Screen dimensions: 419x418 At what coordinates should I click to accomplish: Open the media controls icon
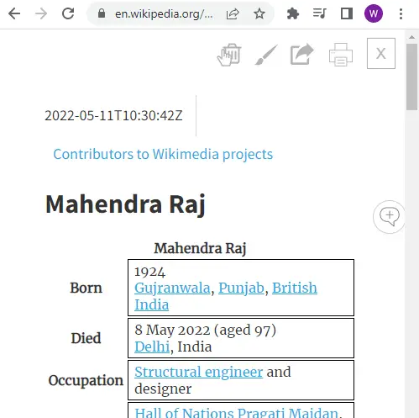point(319,13)
